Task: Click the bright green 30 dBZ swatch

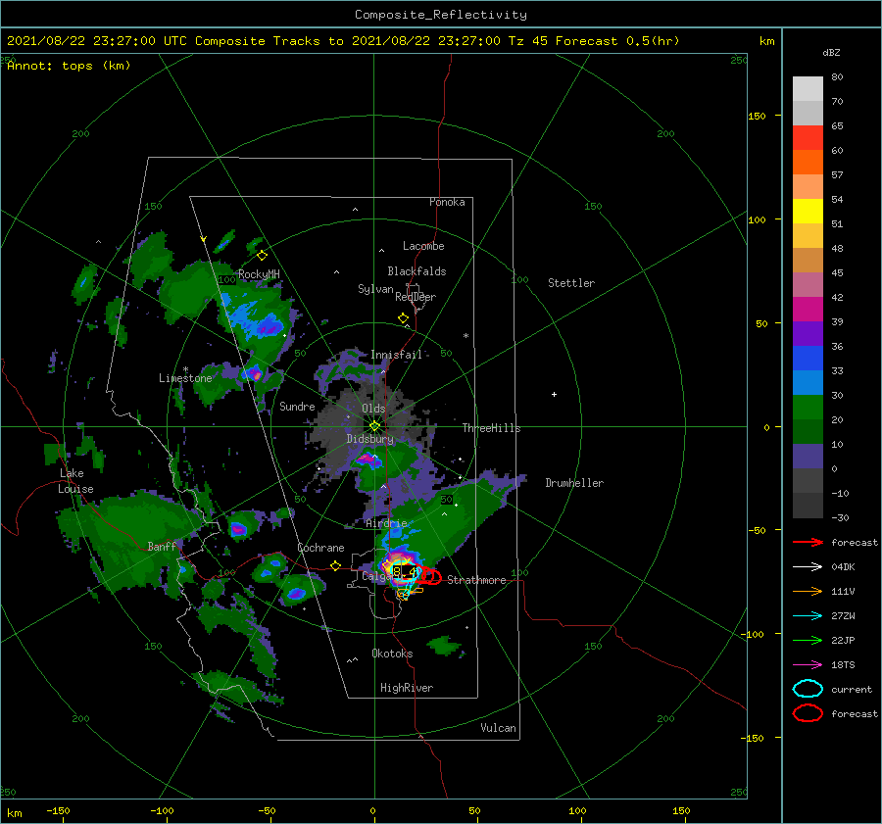Action: [808, 408]
